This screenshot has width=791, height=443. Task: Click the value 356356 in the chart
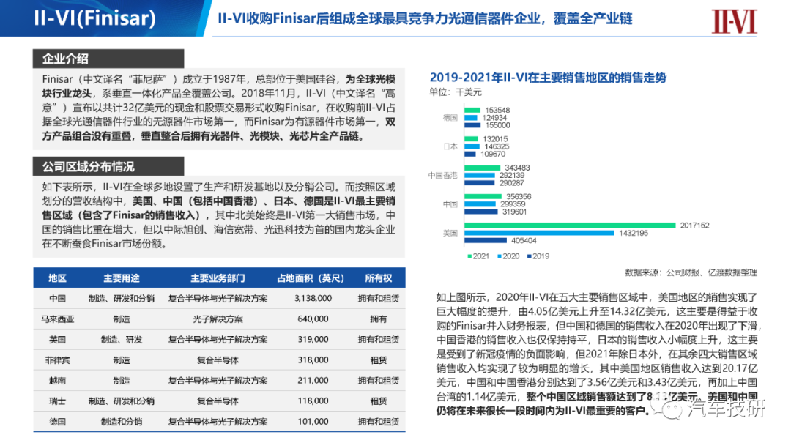pyautogui.click(x=519, y=196)
